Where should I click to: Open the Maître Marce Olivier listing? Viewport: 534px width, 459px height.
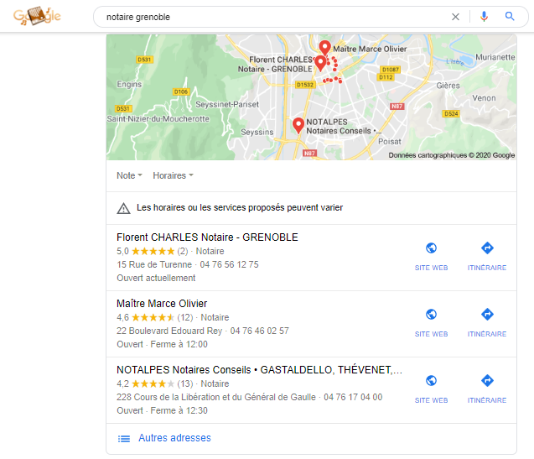pos(162,303)
